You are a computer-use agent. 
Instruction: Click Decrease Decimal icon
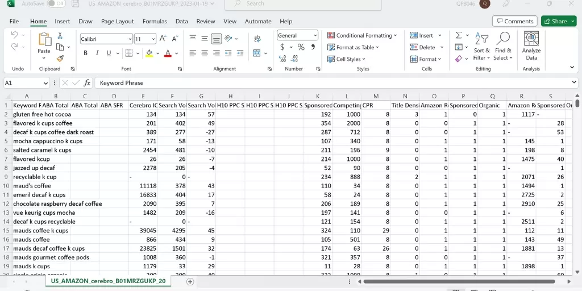pyautogui.click(x=295, y=59)
